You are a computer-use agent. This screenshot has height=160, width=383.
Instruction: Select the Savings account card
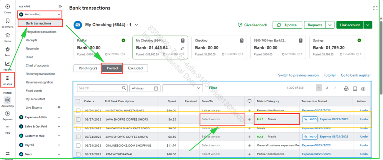[337, 47]
